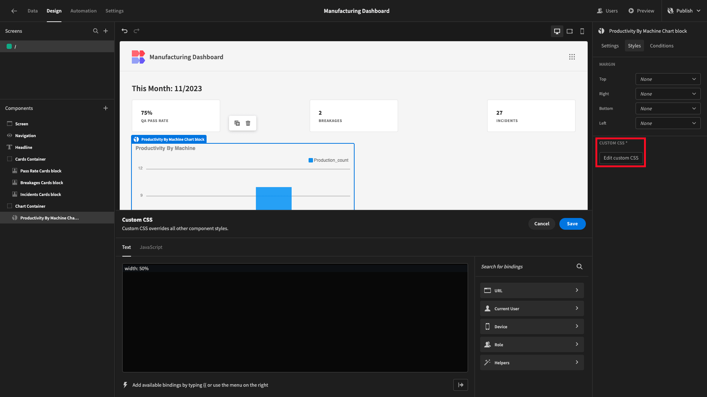
Task: Switch to tablet preview size
Action: [570, 31]
